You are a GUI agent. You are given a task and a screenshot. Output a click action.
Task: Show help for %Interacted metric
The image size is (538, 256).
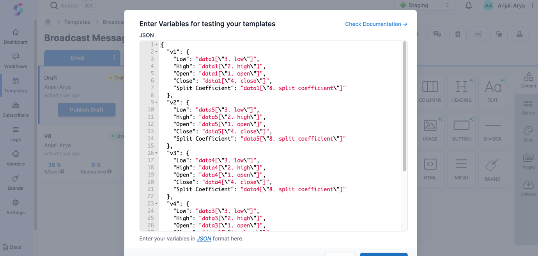110,172
